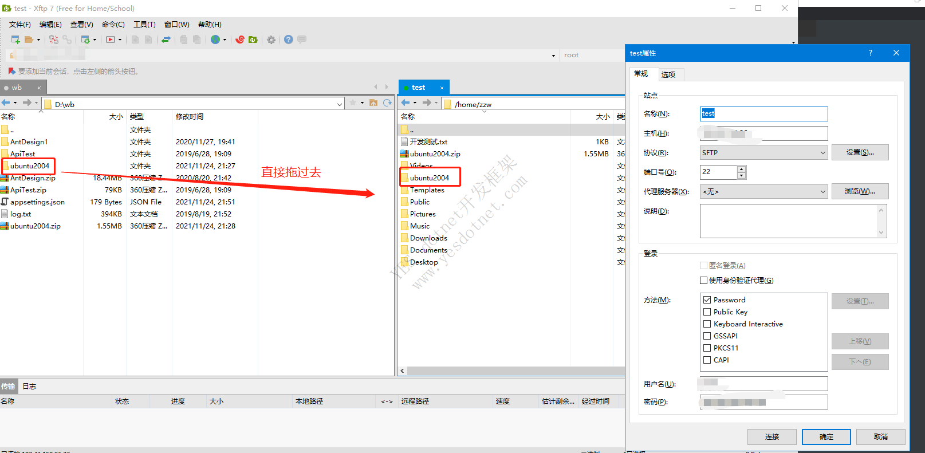Click the speech bubble feedback icon
The image size is (925, 453).
[302, 40]
